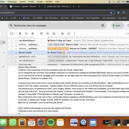129x129 pixels.
Task: Open the Labels tag icon
Action: click(69, 34)
